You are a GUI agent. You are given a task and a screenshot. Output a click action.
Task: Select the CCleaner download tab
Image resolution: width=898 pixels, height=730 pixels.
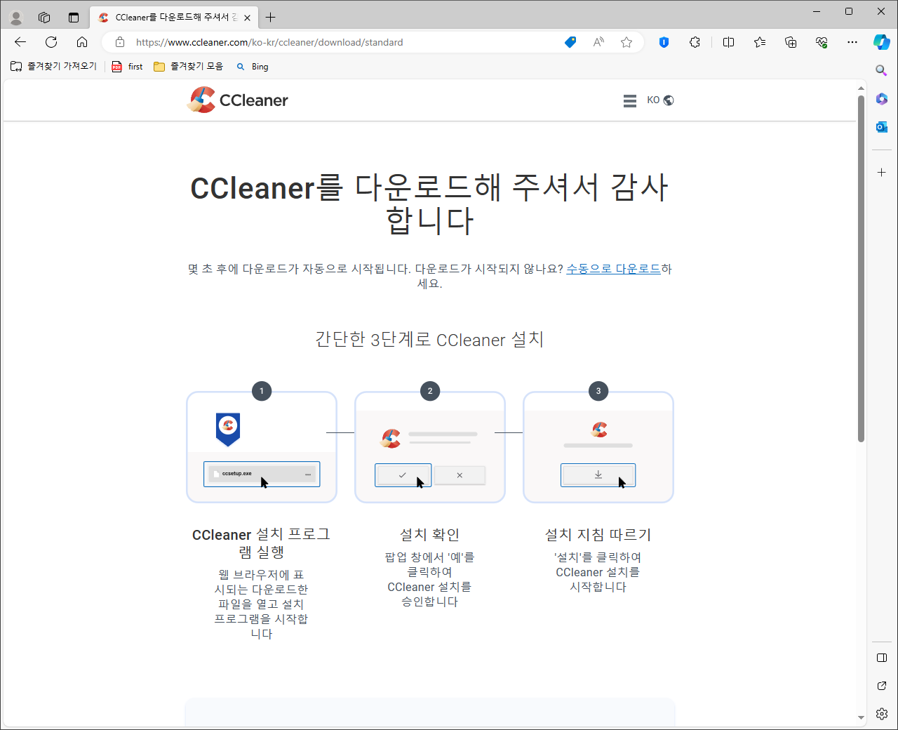[x=175, y=18]
